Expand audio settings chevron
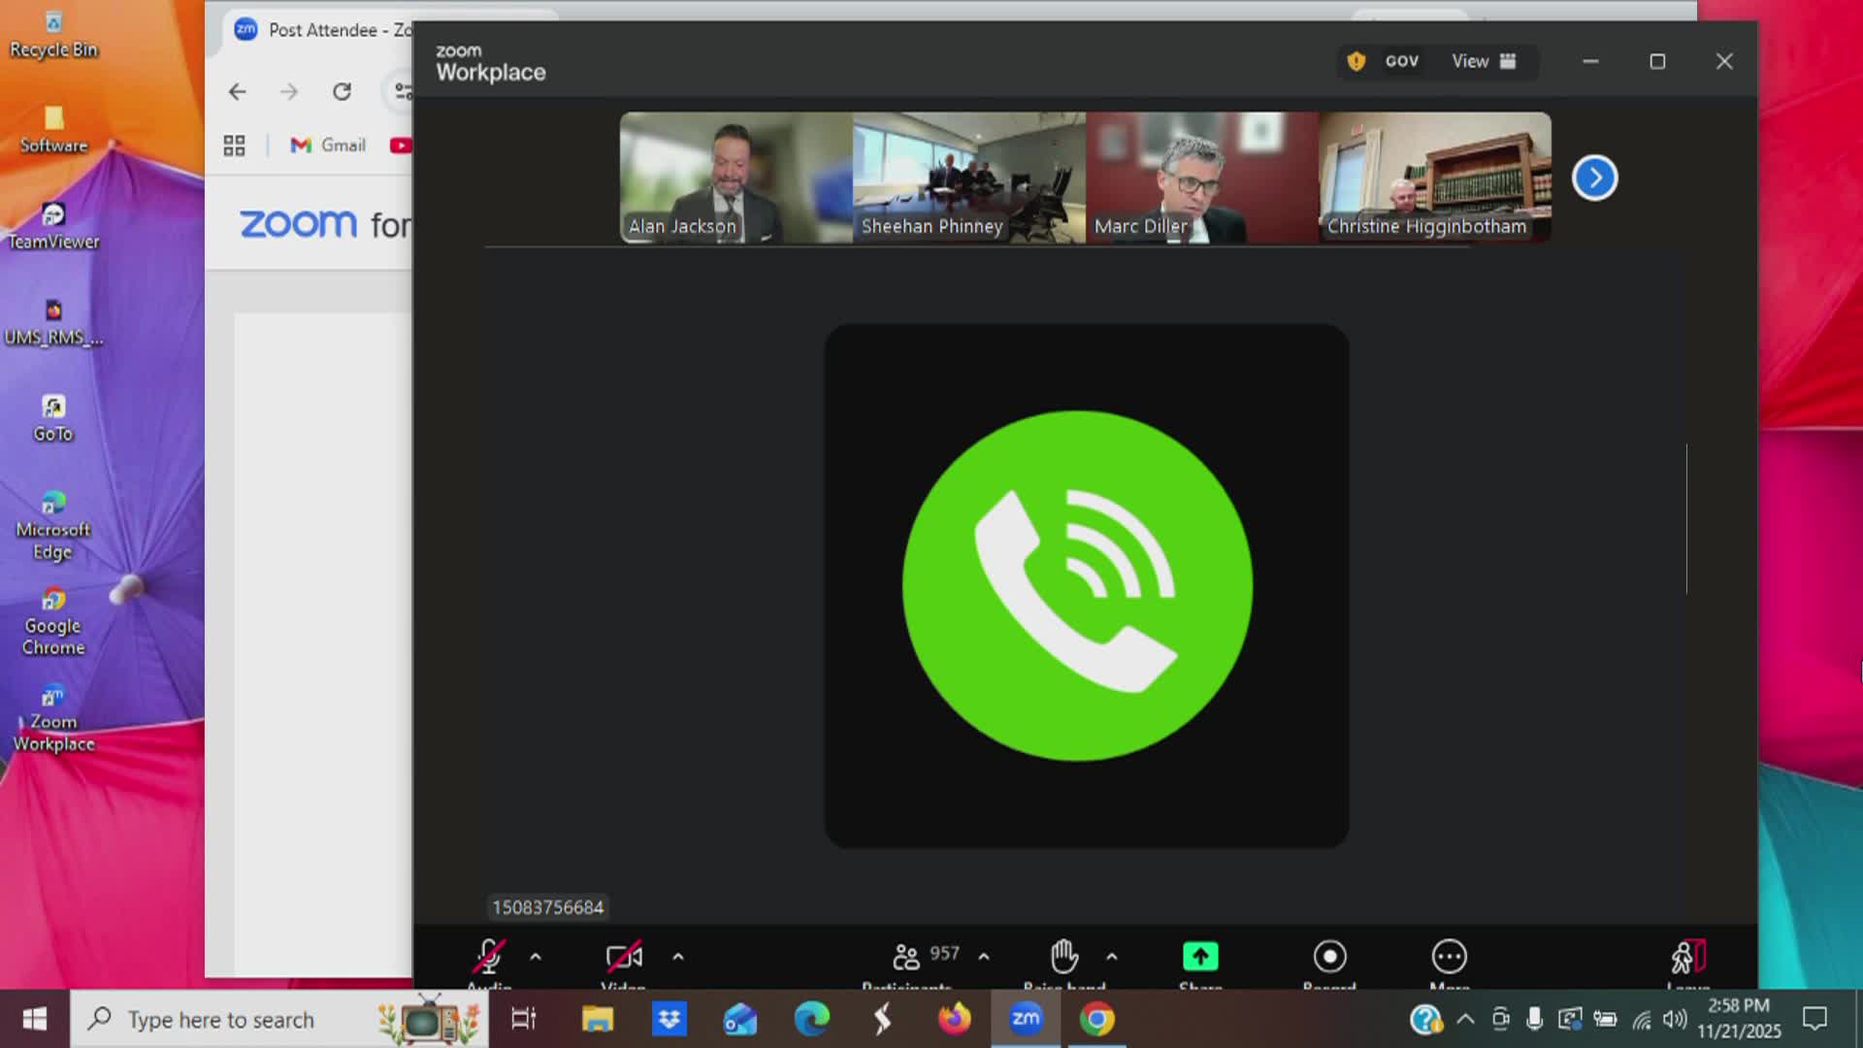 pos(536,957)
